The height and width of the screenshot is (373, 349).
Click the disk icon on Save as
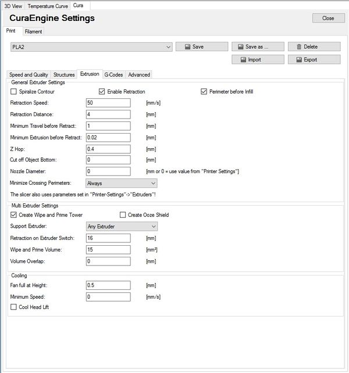point(241,47)
